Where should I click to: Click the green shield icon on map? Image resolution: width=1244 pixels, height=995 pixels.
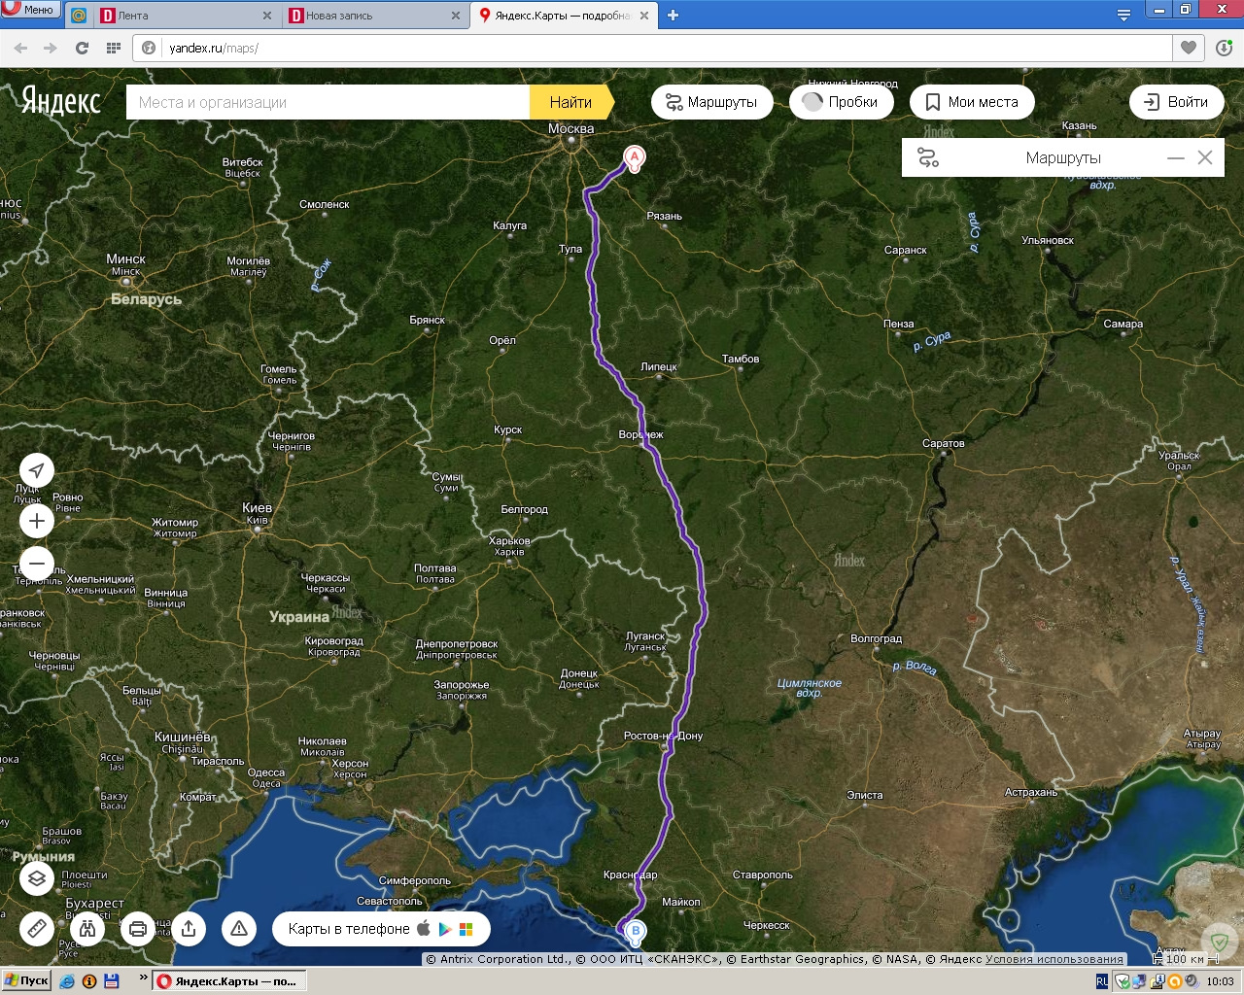tap(1220, 942)
